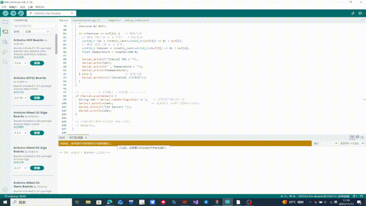Open the Sketchbook folder sidebar icon
This screenshot has height=206, width=366.
coord(5,22)
